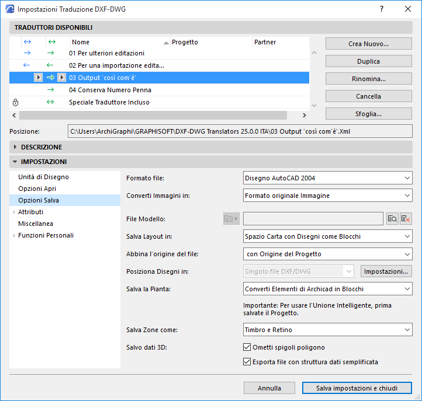422x401 pixels.
Task: Click the Partner column header
Action: tap(281, 42)
